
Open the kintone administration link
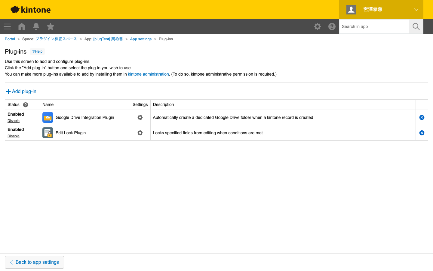pyautogui.click(x=148, y=74)
